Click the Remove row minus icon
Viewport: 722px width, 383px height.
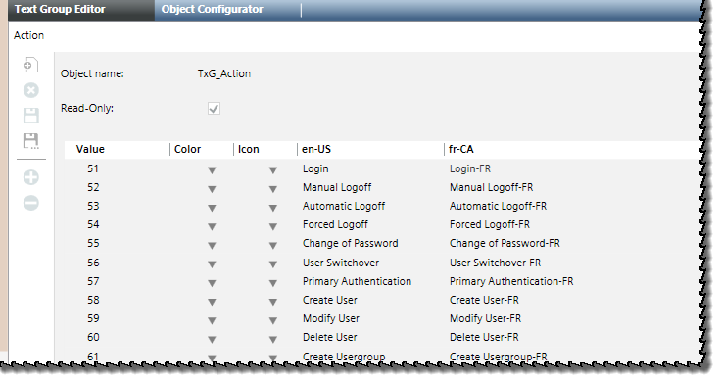30,203
